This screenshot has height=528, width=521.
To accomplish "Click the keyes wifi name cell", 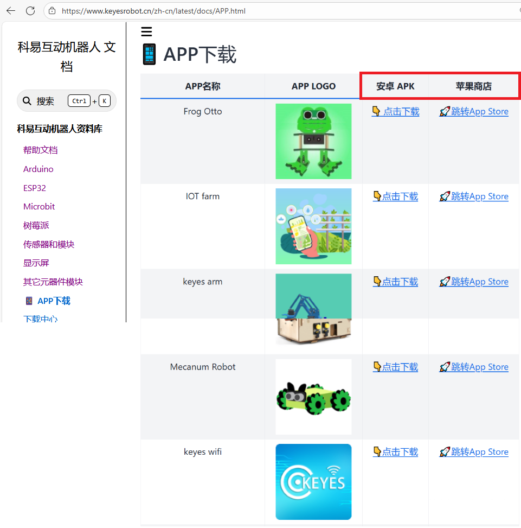I will click(203, 451).
